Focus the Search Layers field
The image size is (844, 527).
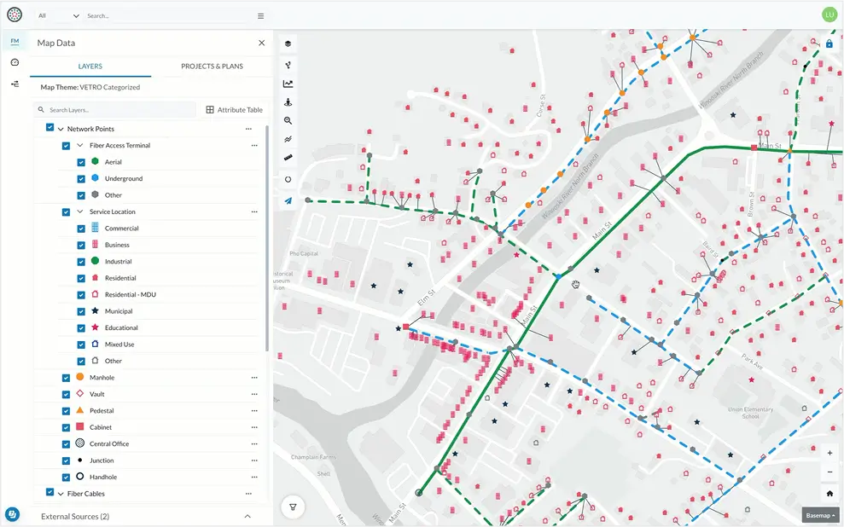point(114,110)
